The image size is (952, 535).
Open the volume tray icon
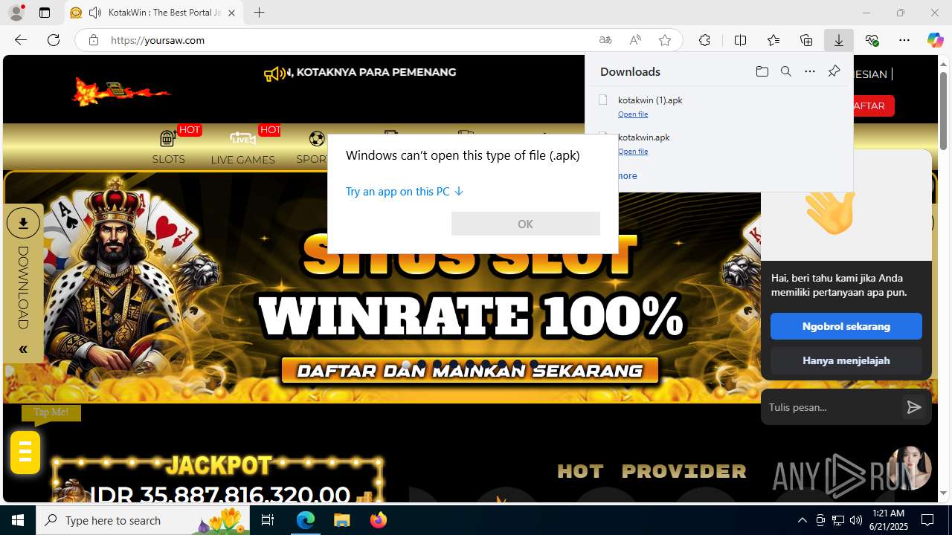coord(856,520)
